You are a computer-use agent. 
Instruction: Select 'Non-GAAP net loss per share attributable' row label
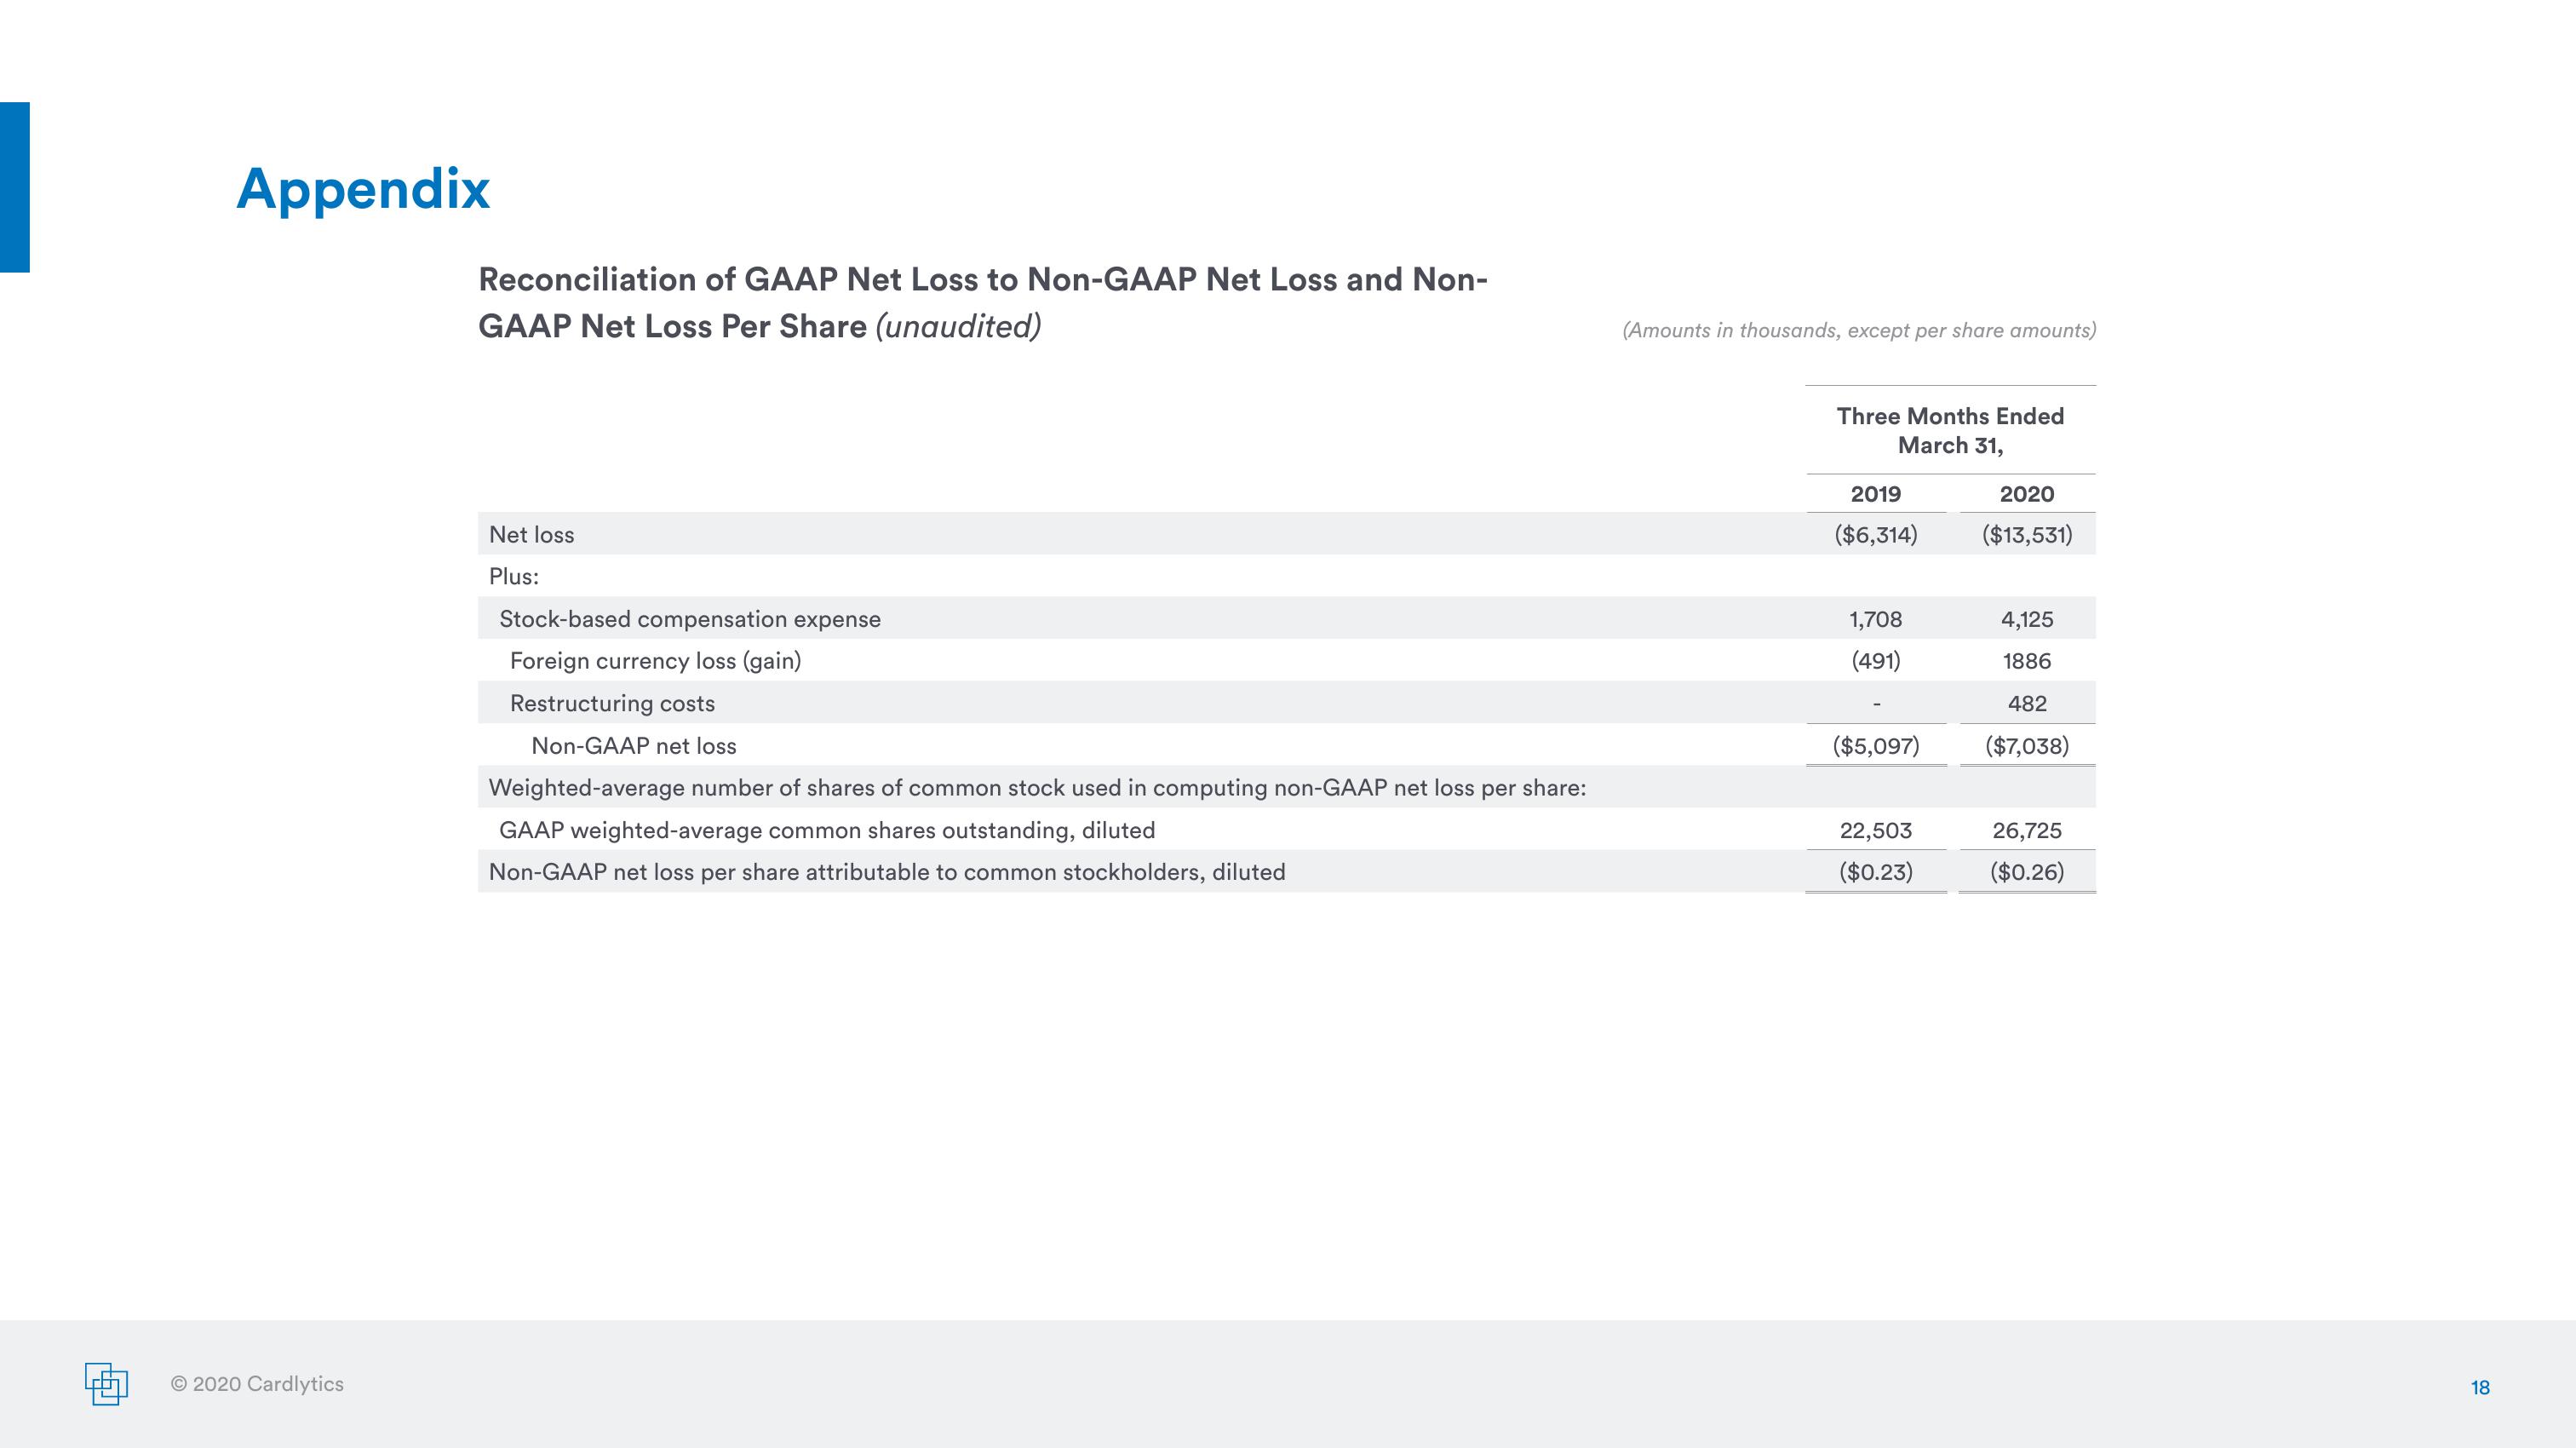pyautogui.click(x=887, y=872)
